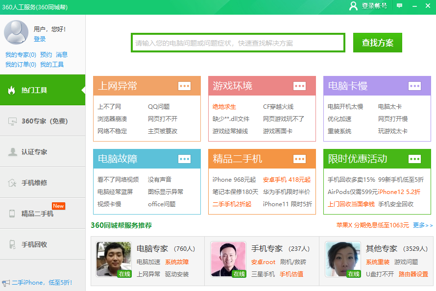Expand more options for 限时优惠活动 card
436x291 pixels.
click(x=414, y=159)
